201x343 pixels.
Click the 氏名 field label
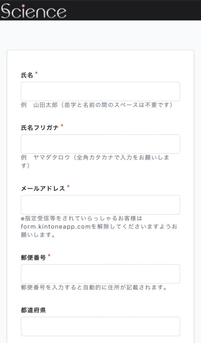[x=27, y=75]
